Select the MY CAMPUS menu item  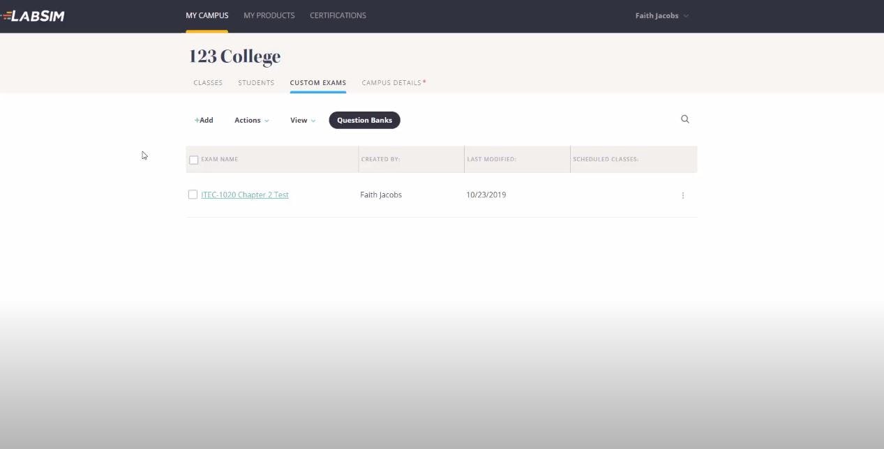coord(207,15)
